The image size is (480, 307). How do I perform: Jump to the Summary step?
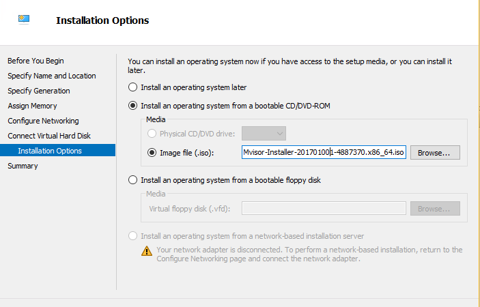coord(23,166)
